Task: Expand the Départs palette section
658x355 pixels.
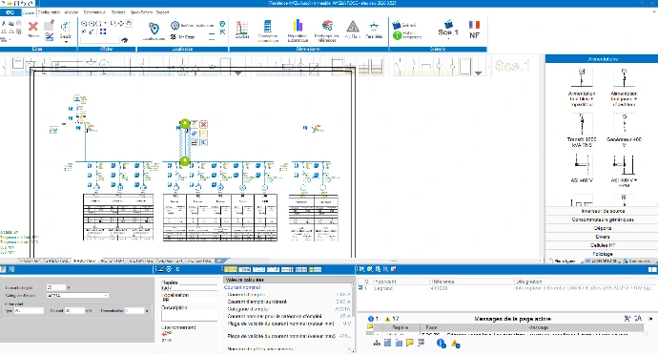Action: click(x=602, y=228)
